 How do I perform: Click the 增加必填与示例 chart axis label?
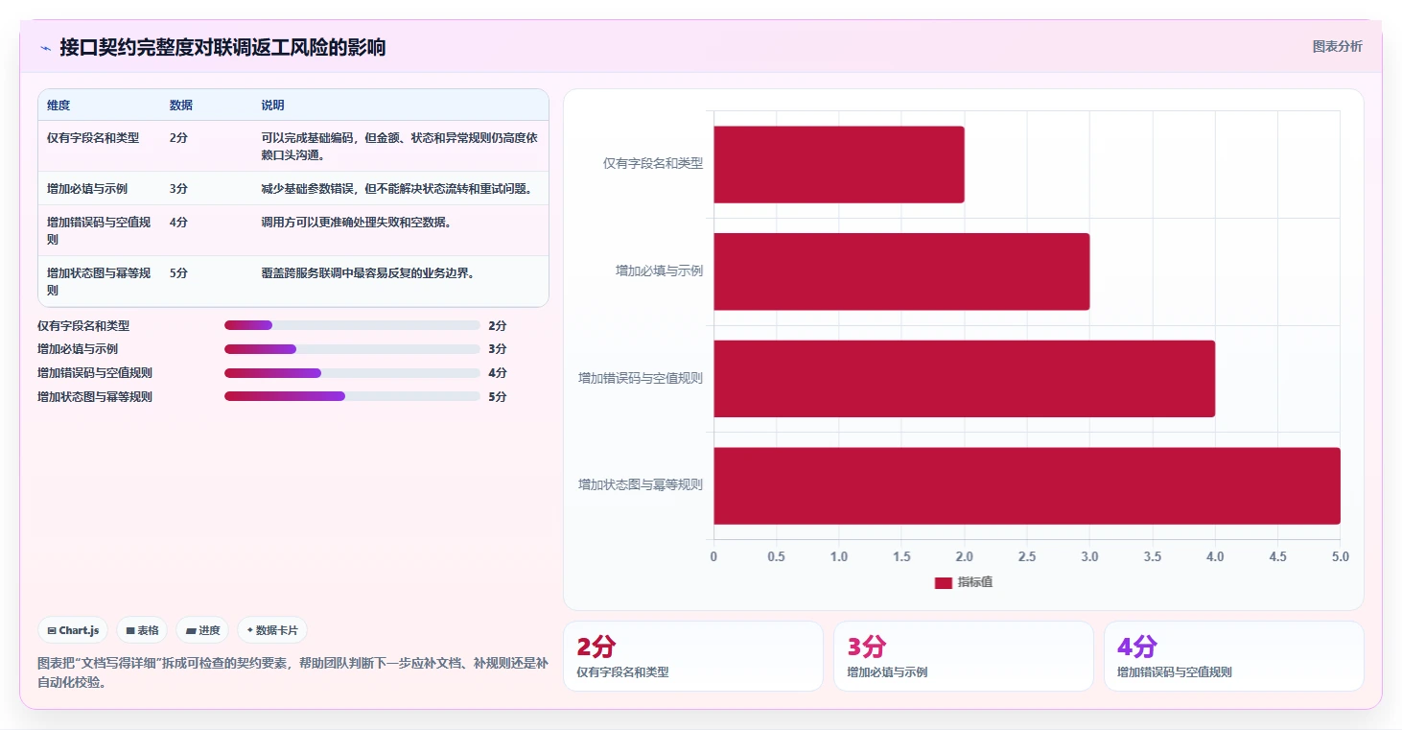[x=660, y=271]
